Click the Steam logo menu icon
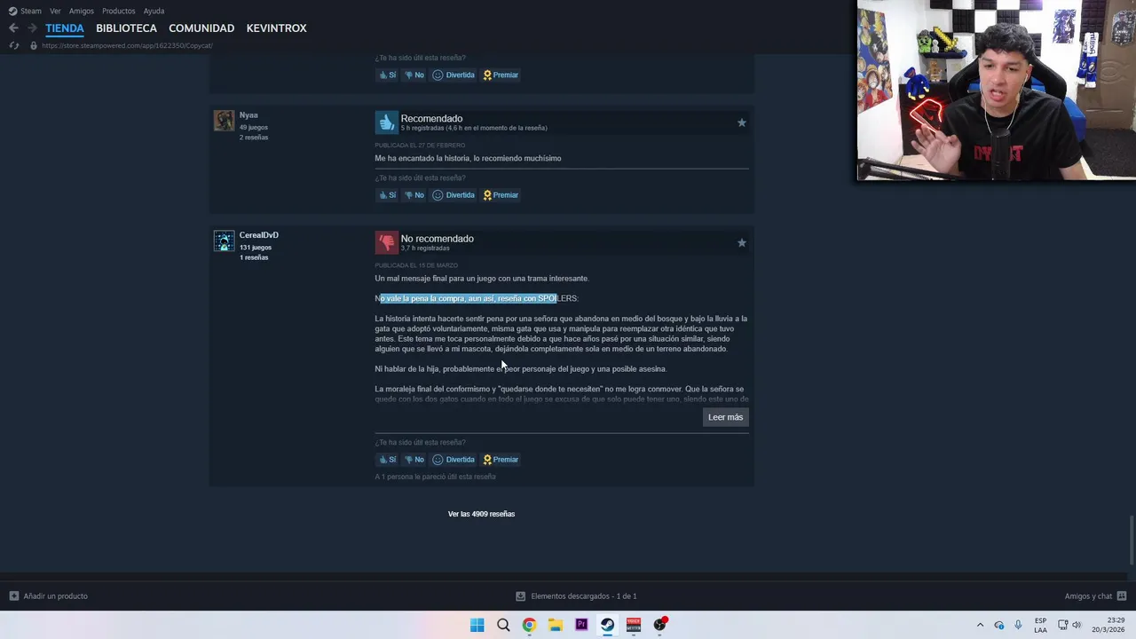 12,11
